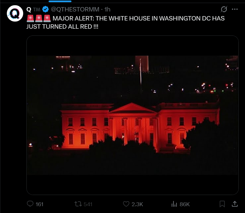Open the post via 1h timestamp
This screenshot has width=245, height=213.
(107, 9)
